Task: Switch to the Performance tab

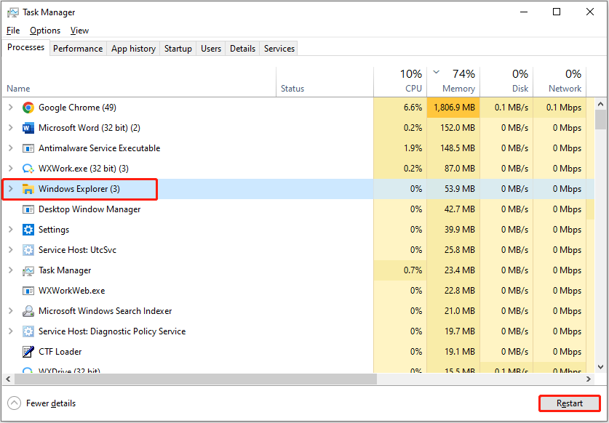Action: 78,49
